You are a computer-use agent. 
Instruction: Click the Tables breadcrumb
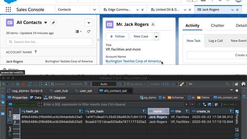point(203,98)
